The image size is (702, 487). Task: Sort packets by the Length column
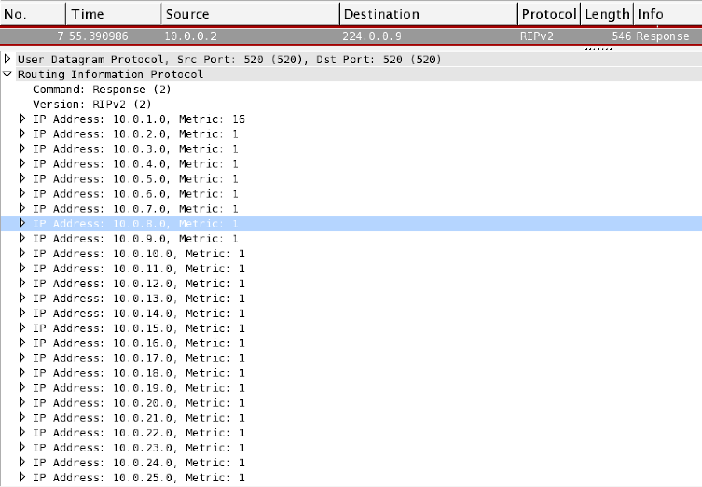coord(607,14)
